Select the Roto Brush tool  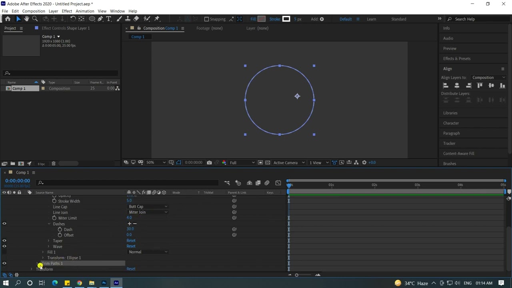click(x=146, y=19)
